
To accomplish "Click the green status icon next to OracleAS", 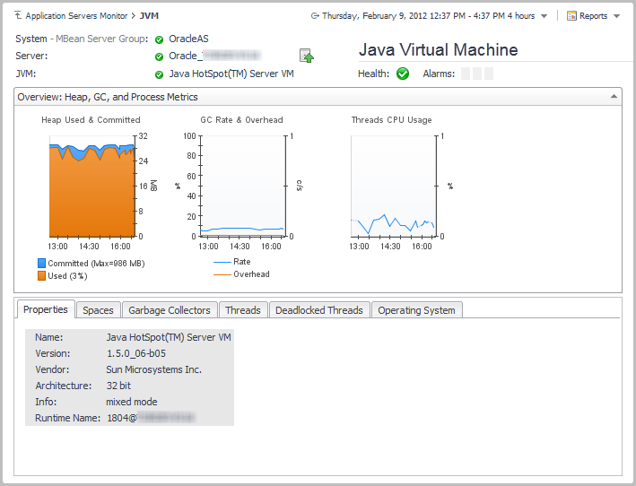I will click(159, 39).
